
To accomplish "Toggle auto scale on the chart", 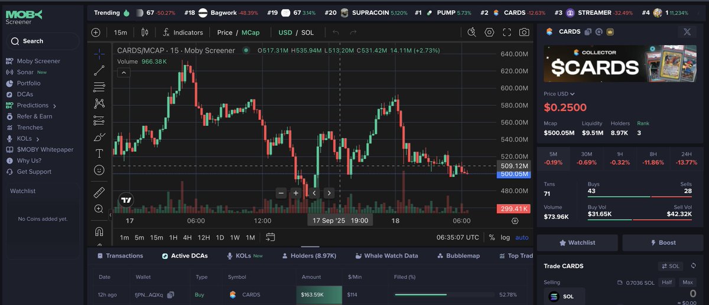I will (x=522, y=237).
